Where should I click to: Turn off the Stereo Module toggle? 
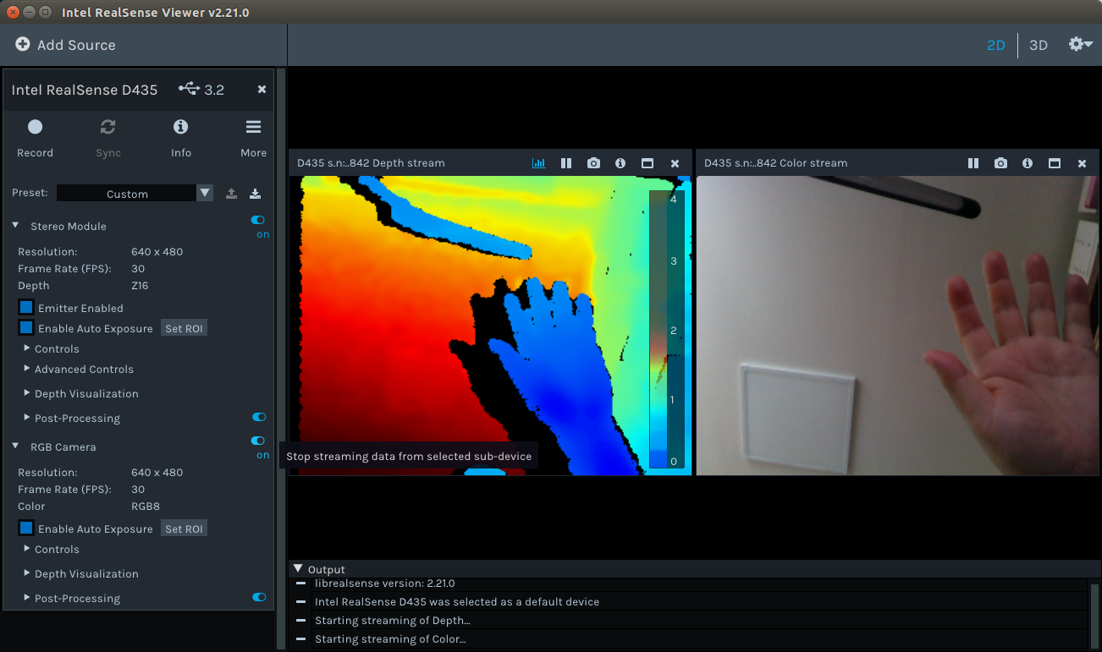(258, 221)
